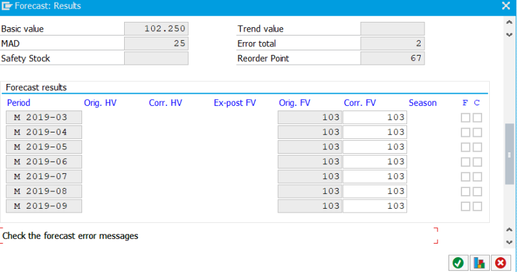This screenshot has width=517, height=272.
Task: Click the Corr. HV column header
Action: (165, 103)
